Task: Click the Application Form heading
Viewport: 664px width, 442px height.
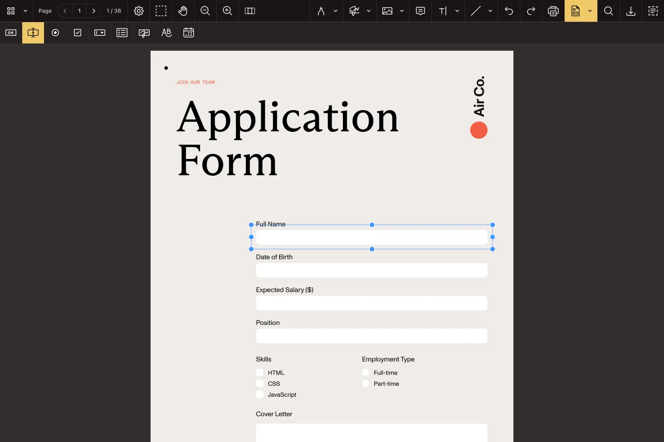Action: click(x=288, y=138)
